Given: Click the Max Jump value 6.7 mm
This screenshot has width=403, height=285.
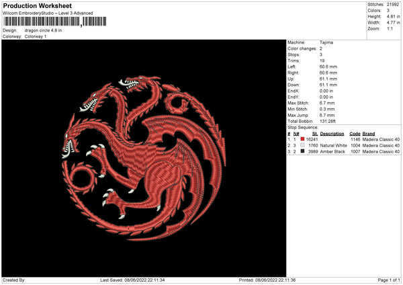Looking at the screenshot, I should click(x=327, y=115).
